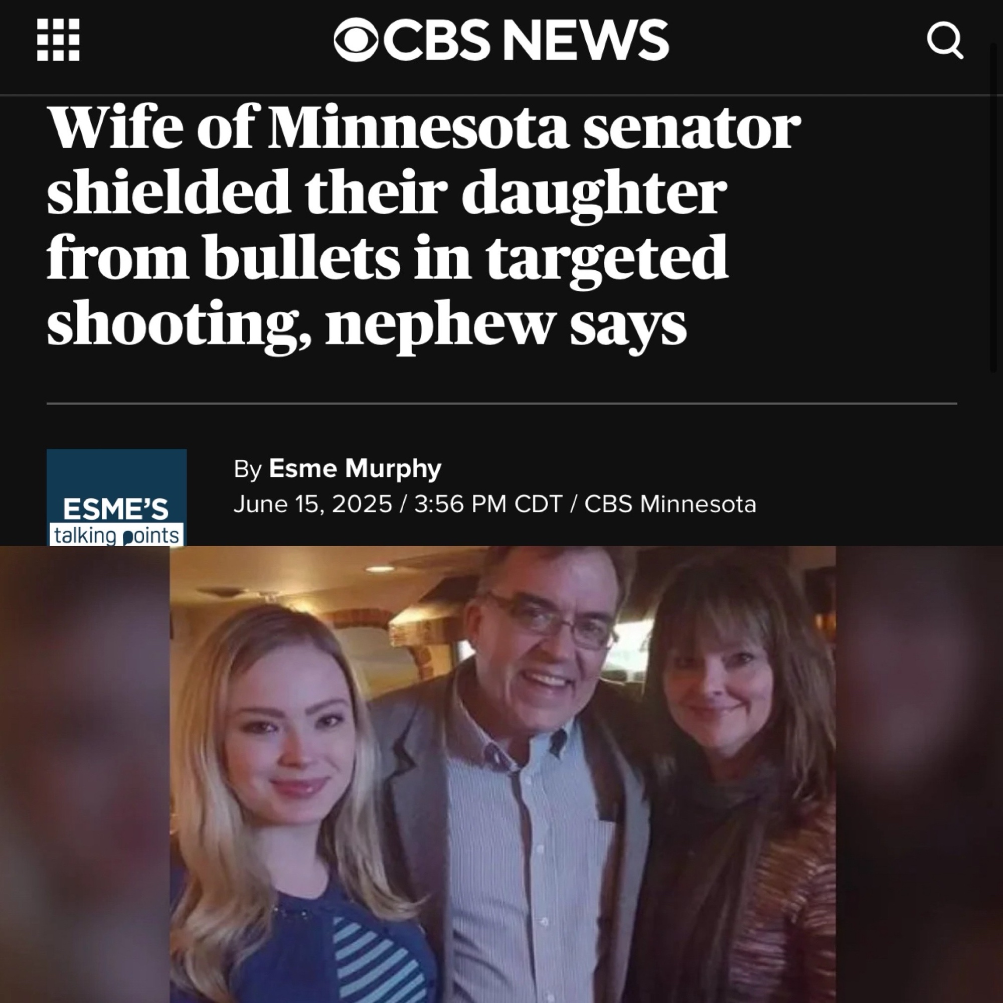
Task: Click the CBS eye logo
Action: (356, 40)
